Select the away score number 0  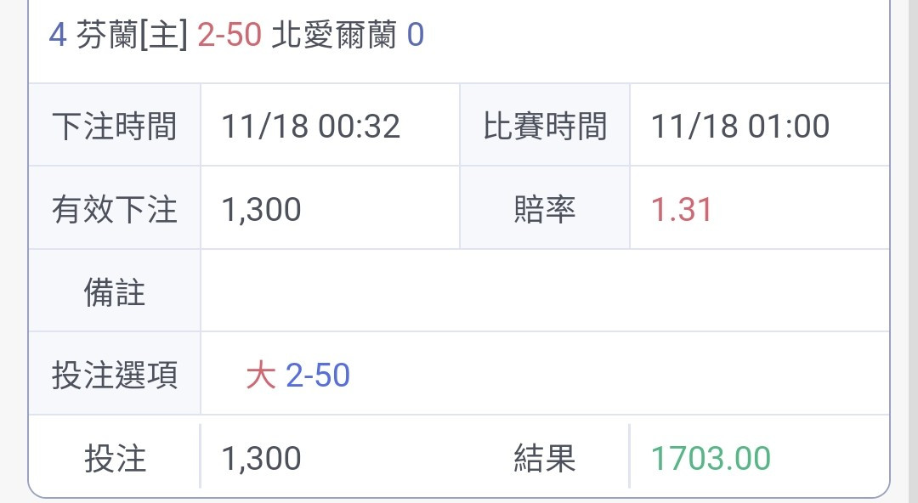pos(416,35)
